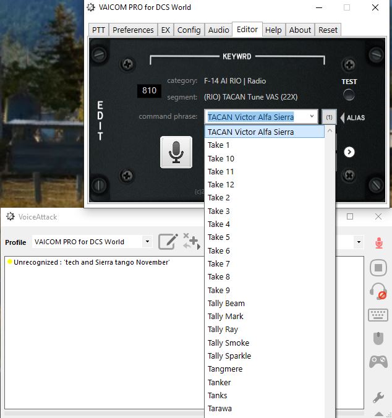
Task: Select 'Take 9' from the list
Action: coord(265,290)
